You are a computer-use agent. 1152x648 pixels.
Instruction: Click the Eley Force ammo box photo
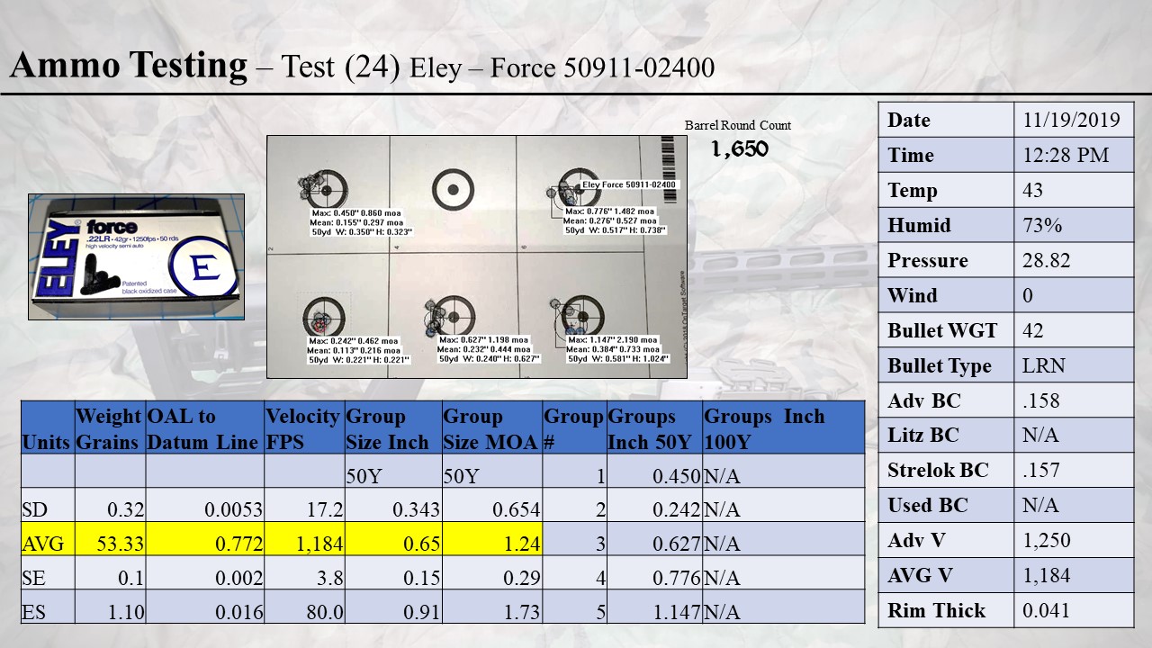point(136,256)
